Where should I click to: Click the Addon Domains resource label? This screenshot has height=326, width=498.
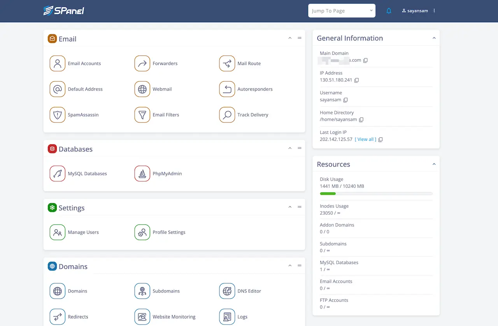(x=337, y=225)
